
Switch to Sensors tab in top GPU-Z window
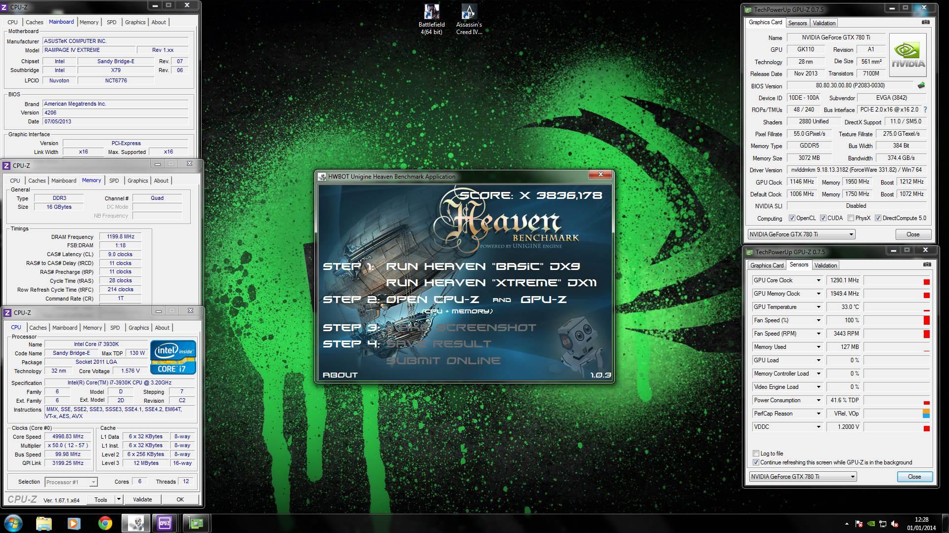pos(797,23)
